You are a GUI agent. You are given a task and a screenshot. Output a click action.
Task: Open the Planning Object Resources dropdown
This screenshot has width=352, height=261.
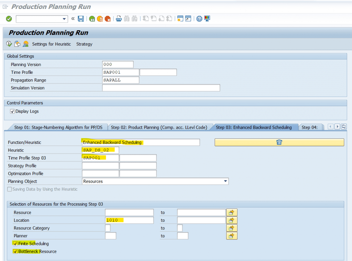pyautogui.click(x=225, y=181)
